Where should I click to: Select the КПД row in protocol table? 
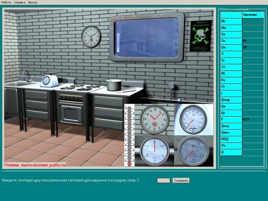242,139
